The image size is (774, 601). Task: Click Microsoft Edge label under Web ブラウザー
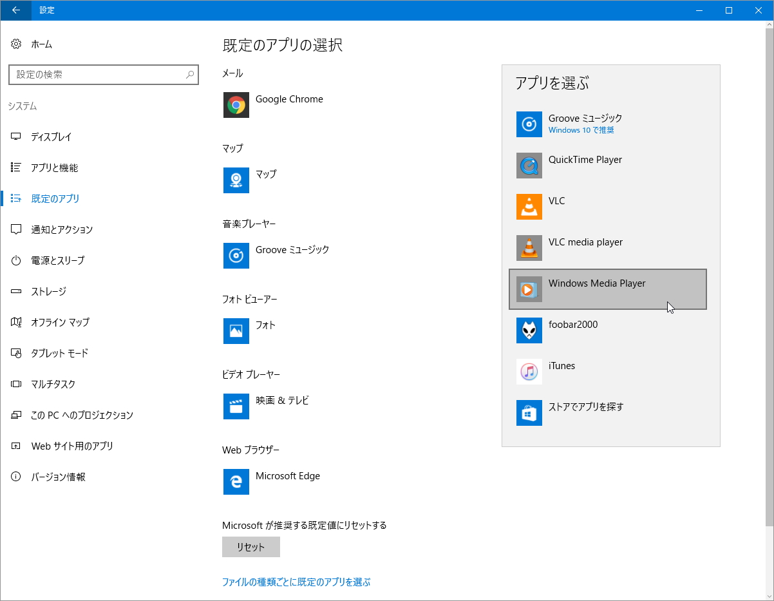pos(288,476)
